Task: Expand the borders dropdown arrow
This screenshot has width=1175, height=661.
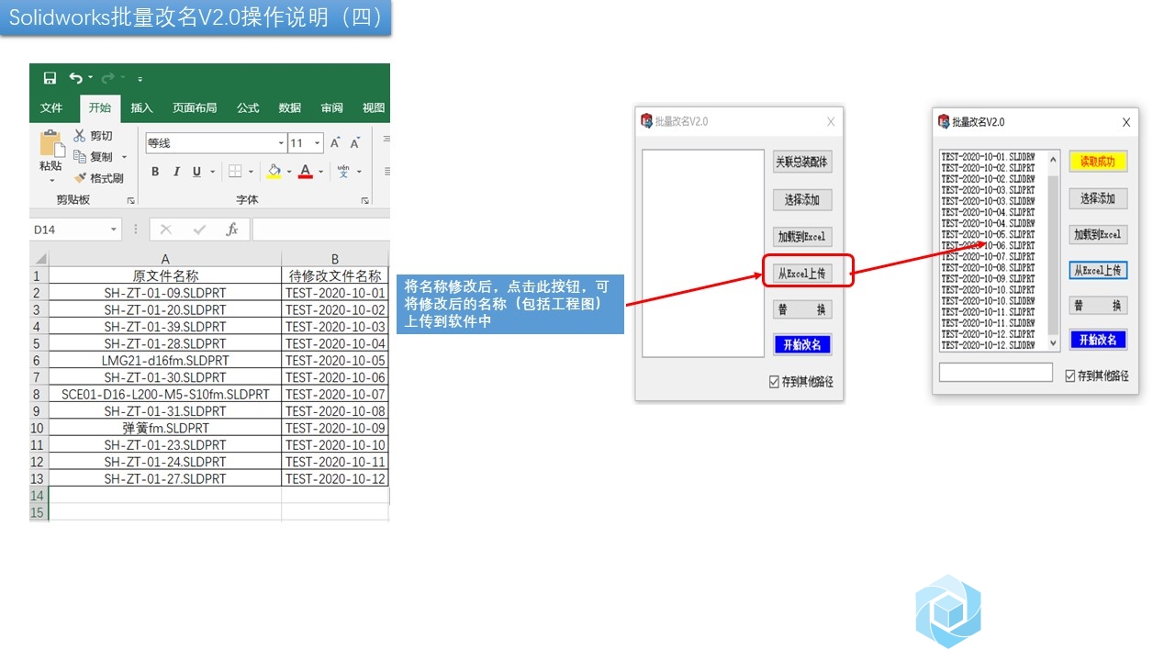Action: click(x=251, y=172)
